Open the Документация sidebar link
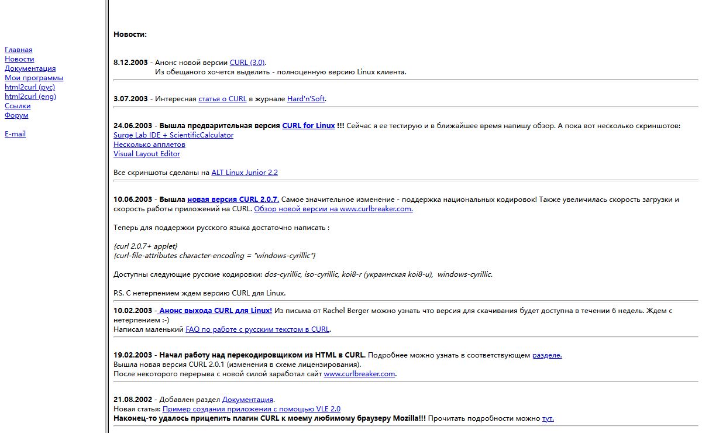Screen dimensions: 702x433 point(30,68)
